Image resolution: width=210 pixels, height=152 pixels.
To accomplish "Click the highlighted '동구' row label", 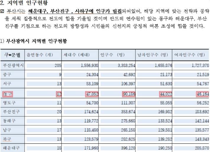I will 8,94.
